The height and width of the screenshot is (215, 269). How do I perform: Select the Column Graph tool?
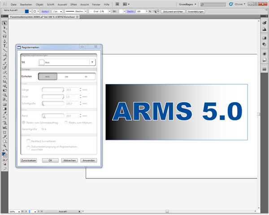[4, 127]
